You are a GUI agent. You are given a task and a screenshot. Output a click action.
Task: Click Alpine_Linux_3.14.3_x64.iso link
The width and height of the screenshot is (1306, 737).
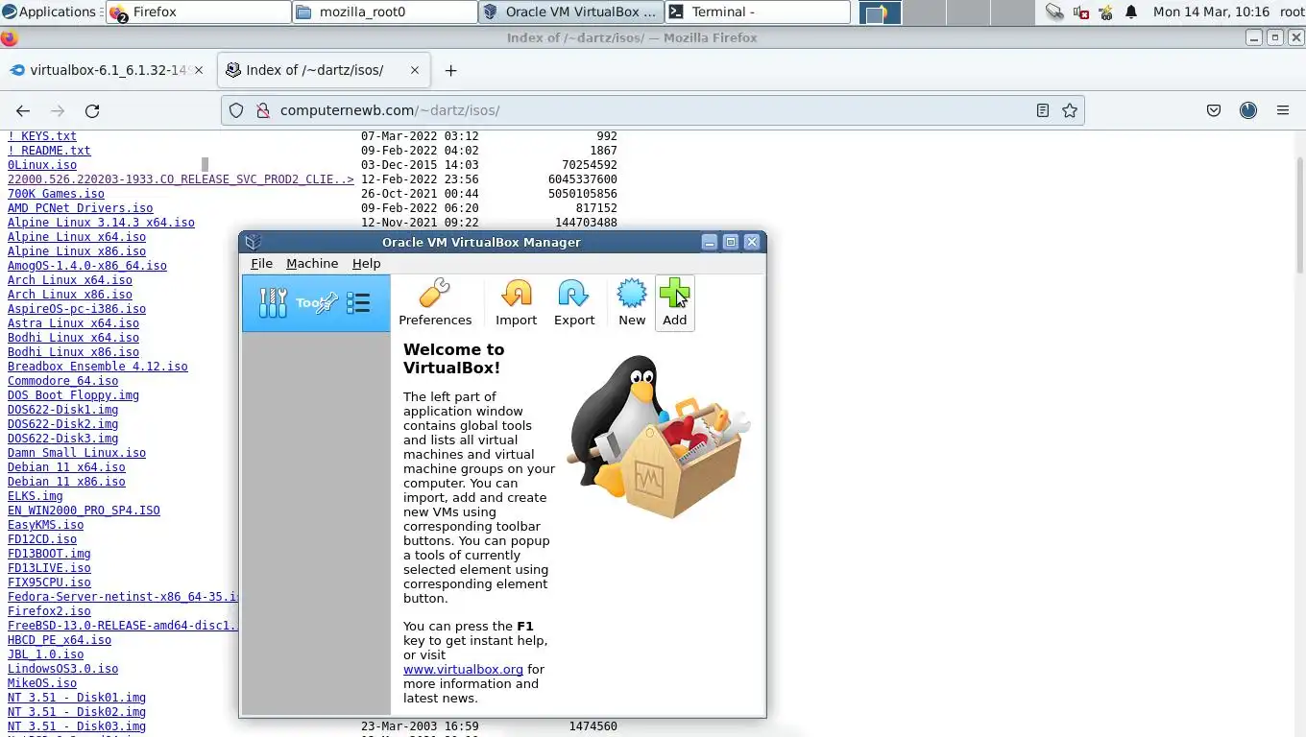101,223
